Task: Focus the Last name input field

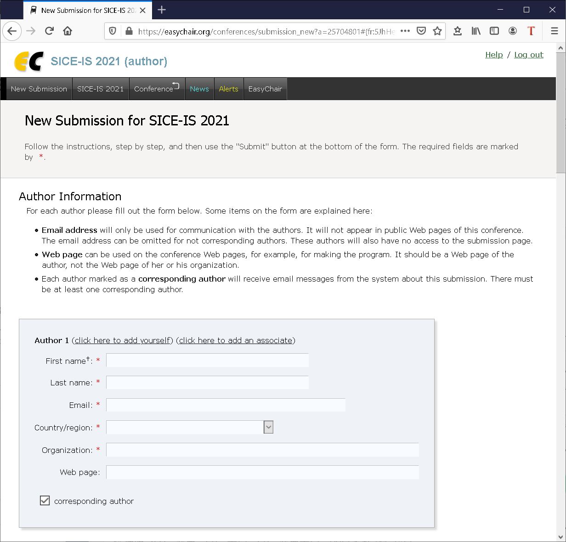Action: pyautogui.click(x=207, y=383)
